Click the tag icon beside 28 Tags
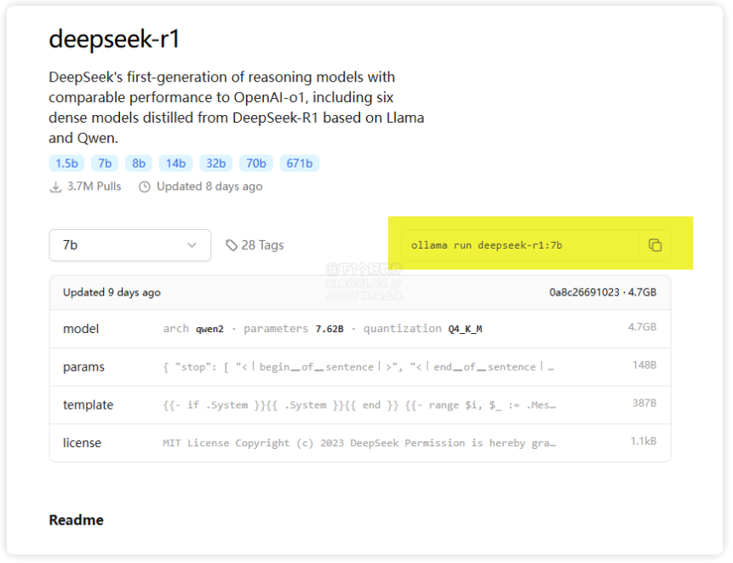 (232, 245)
